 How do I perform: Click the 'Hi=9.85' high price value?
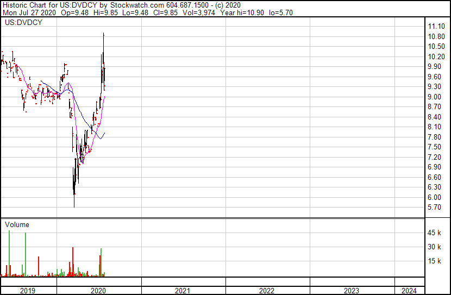(x=105, y=12)
